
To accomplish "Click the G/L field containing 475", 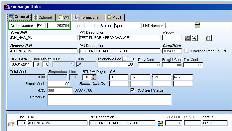I will 183,77.
